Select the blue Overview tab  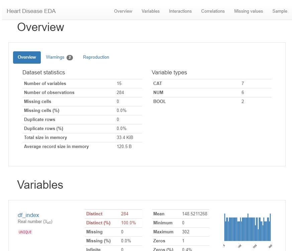27,57
